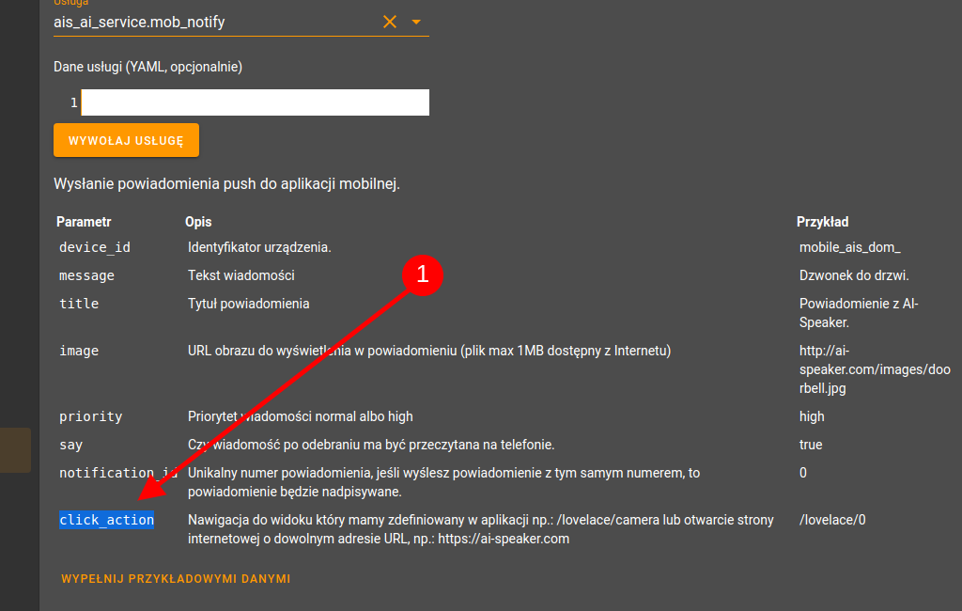Click the doorbell.jpg example URL
Image resolution: width=962 pixels, height=611 pixels.
pyautogui.click(x=875, y=369)
